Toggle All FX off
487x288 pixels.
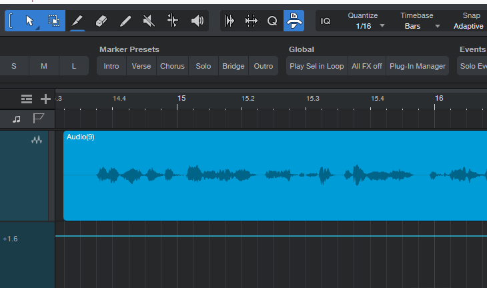point(366,66)
